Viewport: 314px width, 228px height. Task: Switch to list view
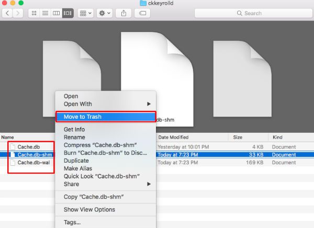pyautogui.click(x=45, y=13)
